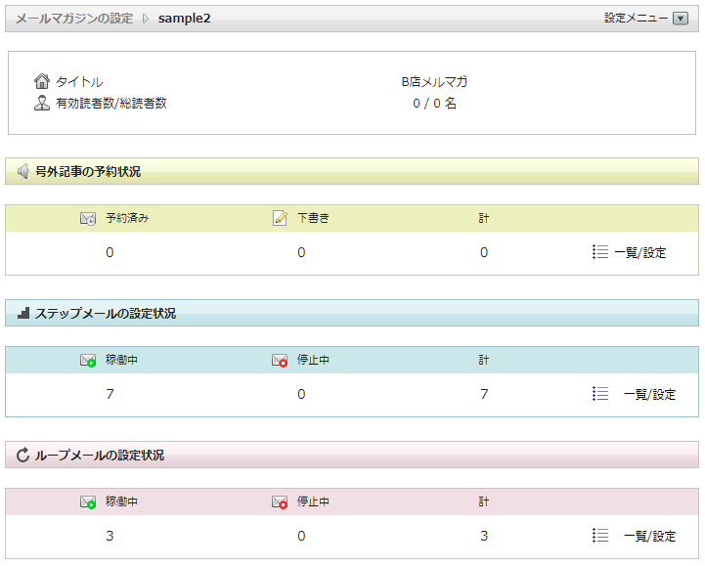Image resolution: width=705 pixels, height=566 pixels.
Task: Click list icon in ステップメール row
Action: click(x=600, y=394)
